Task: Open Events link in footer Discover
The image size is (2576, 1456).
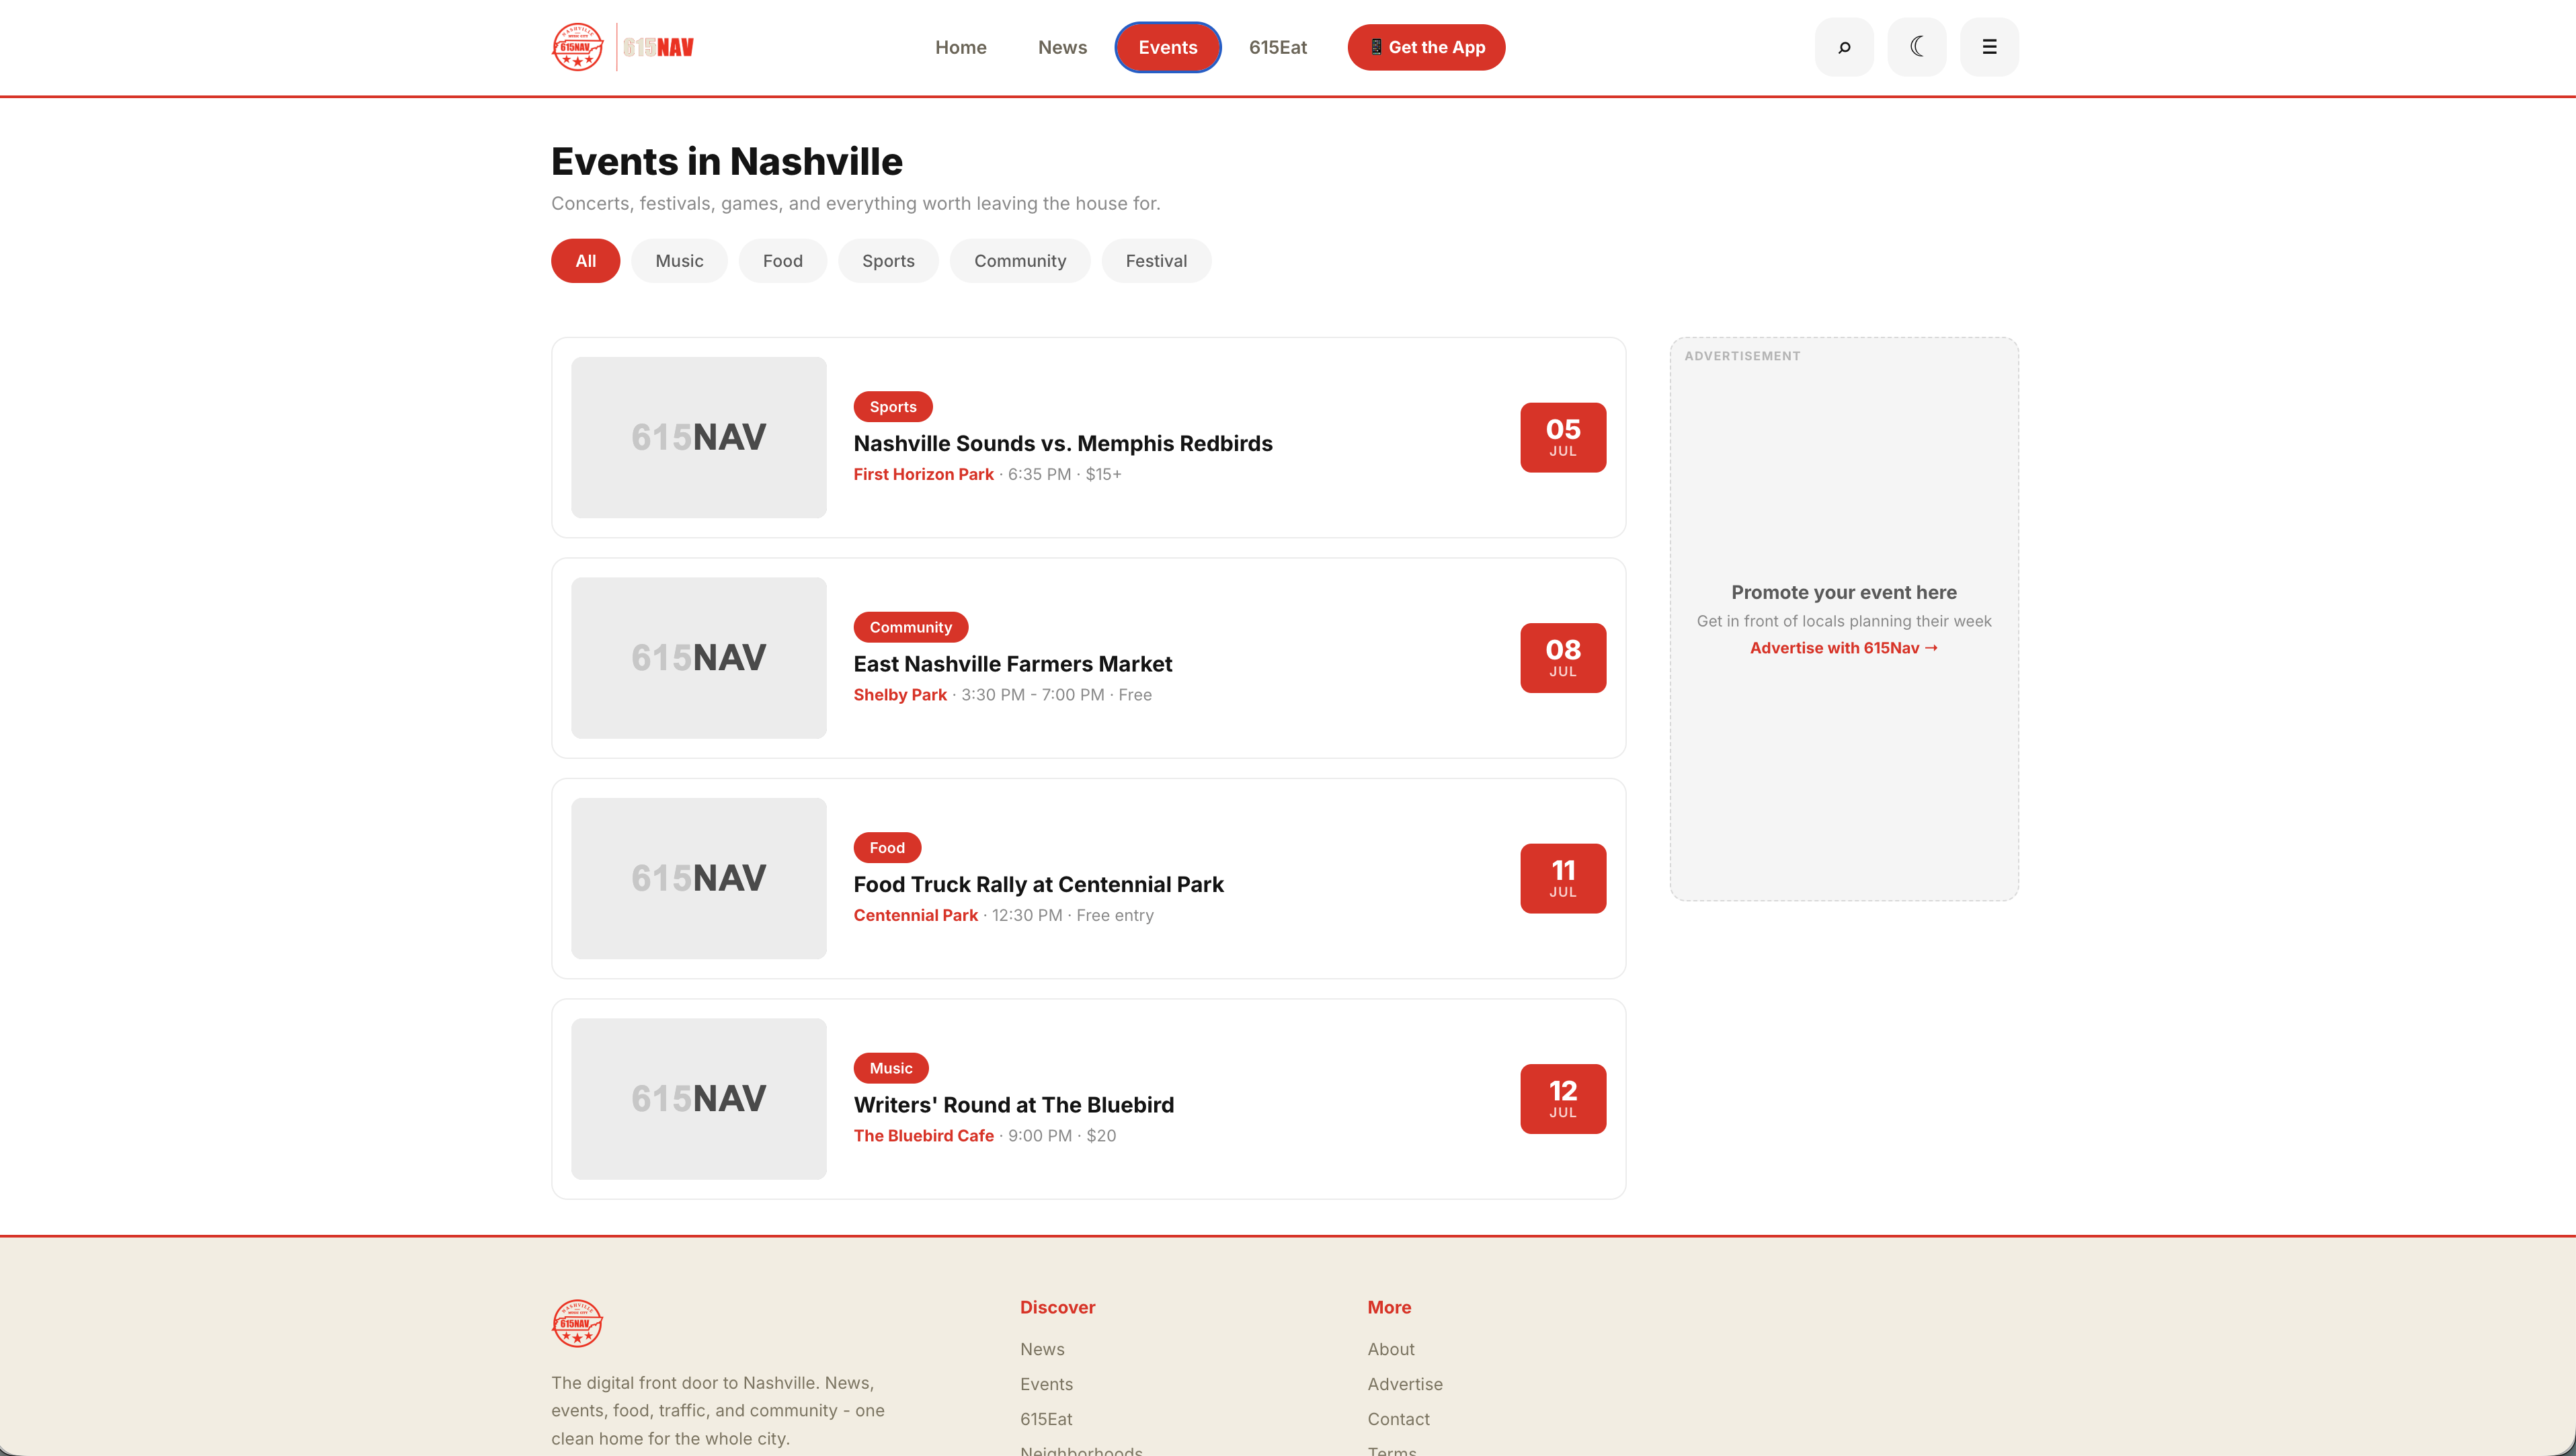Action: (1046, 1384)
